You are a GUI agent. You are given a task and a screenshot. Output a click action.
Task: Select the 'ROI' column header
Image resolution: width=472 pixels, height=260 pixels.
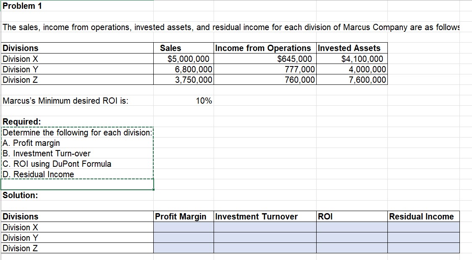(352, 217)
